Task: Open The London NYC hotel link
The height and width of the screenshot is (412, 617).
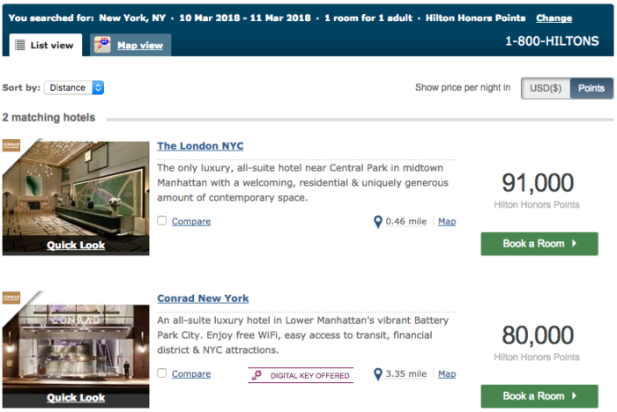Action: click(200, 146)
